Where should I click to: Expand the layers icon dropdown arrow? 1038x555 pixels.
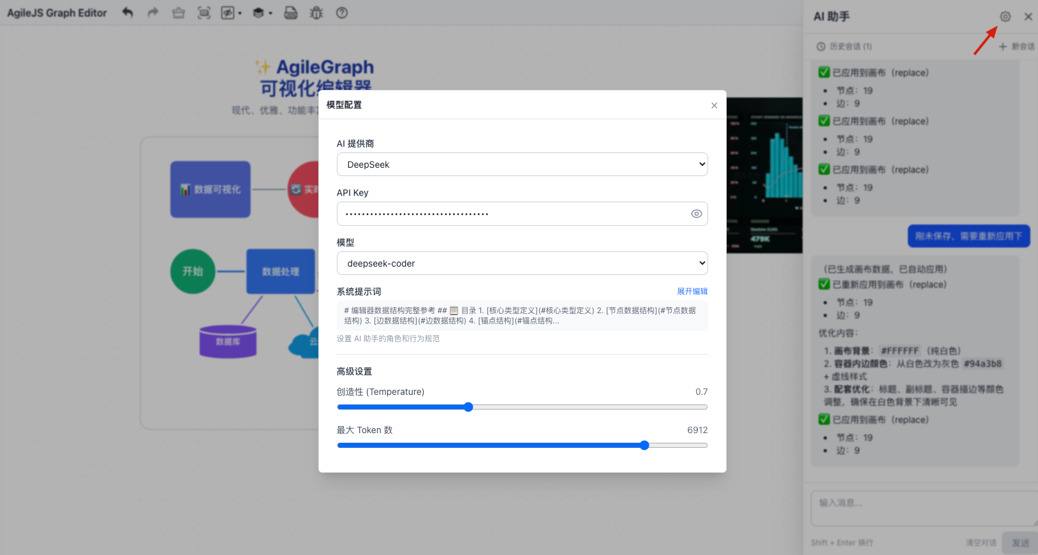pos(271,13)
